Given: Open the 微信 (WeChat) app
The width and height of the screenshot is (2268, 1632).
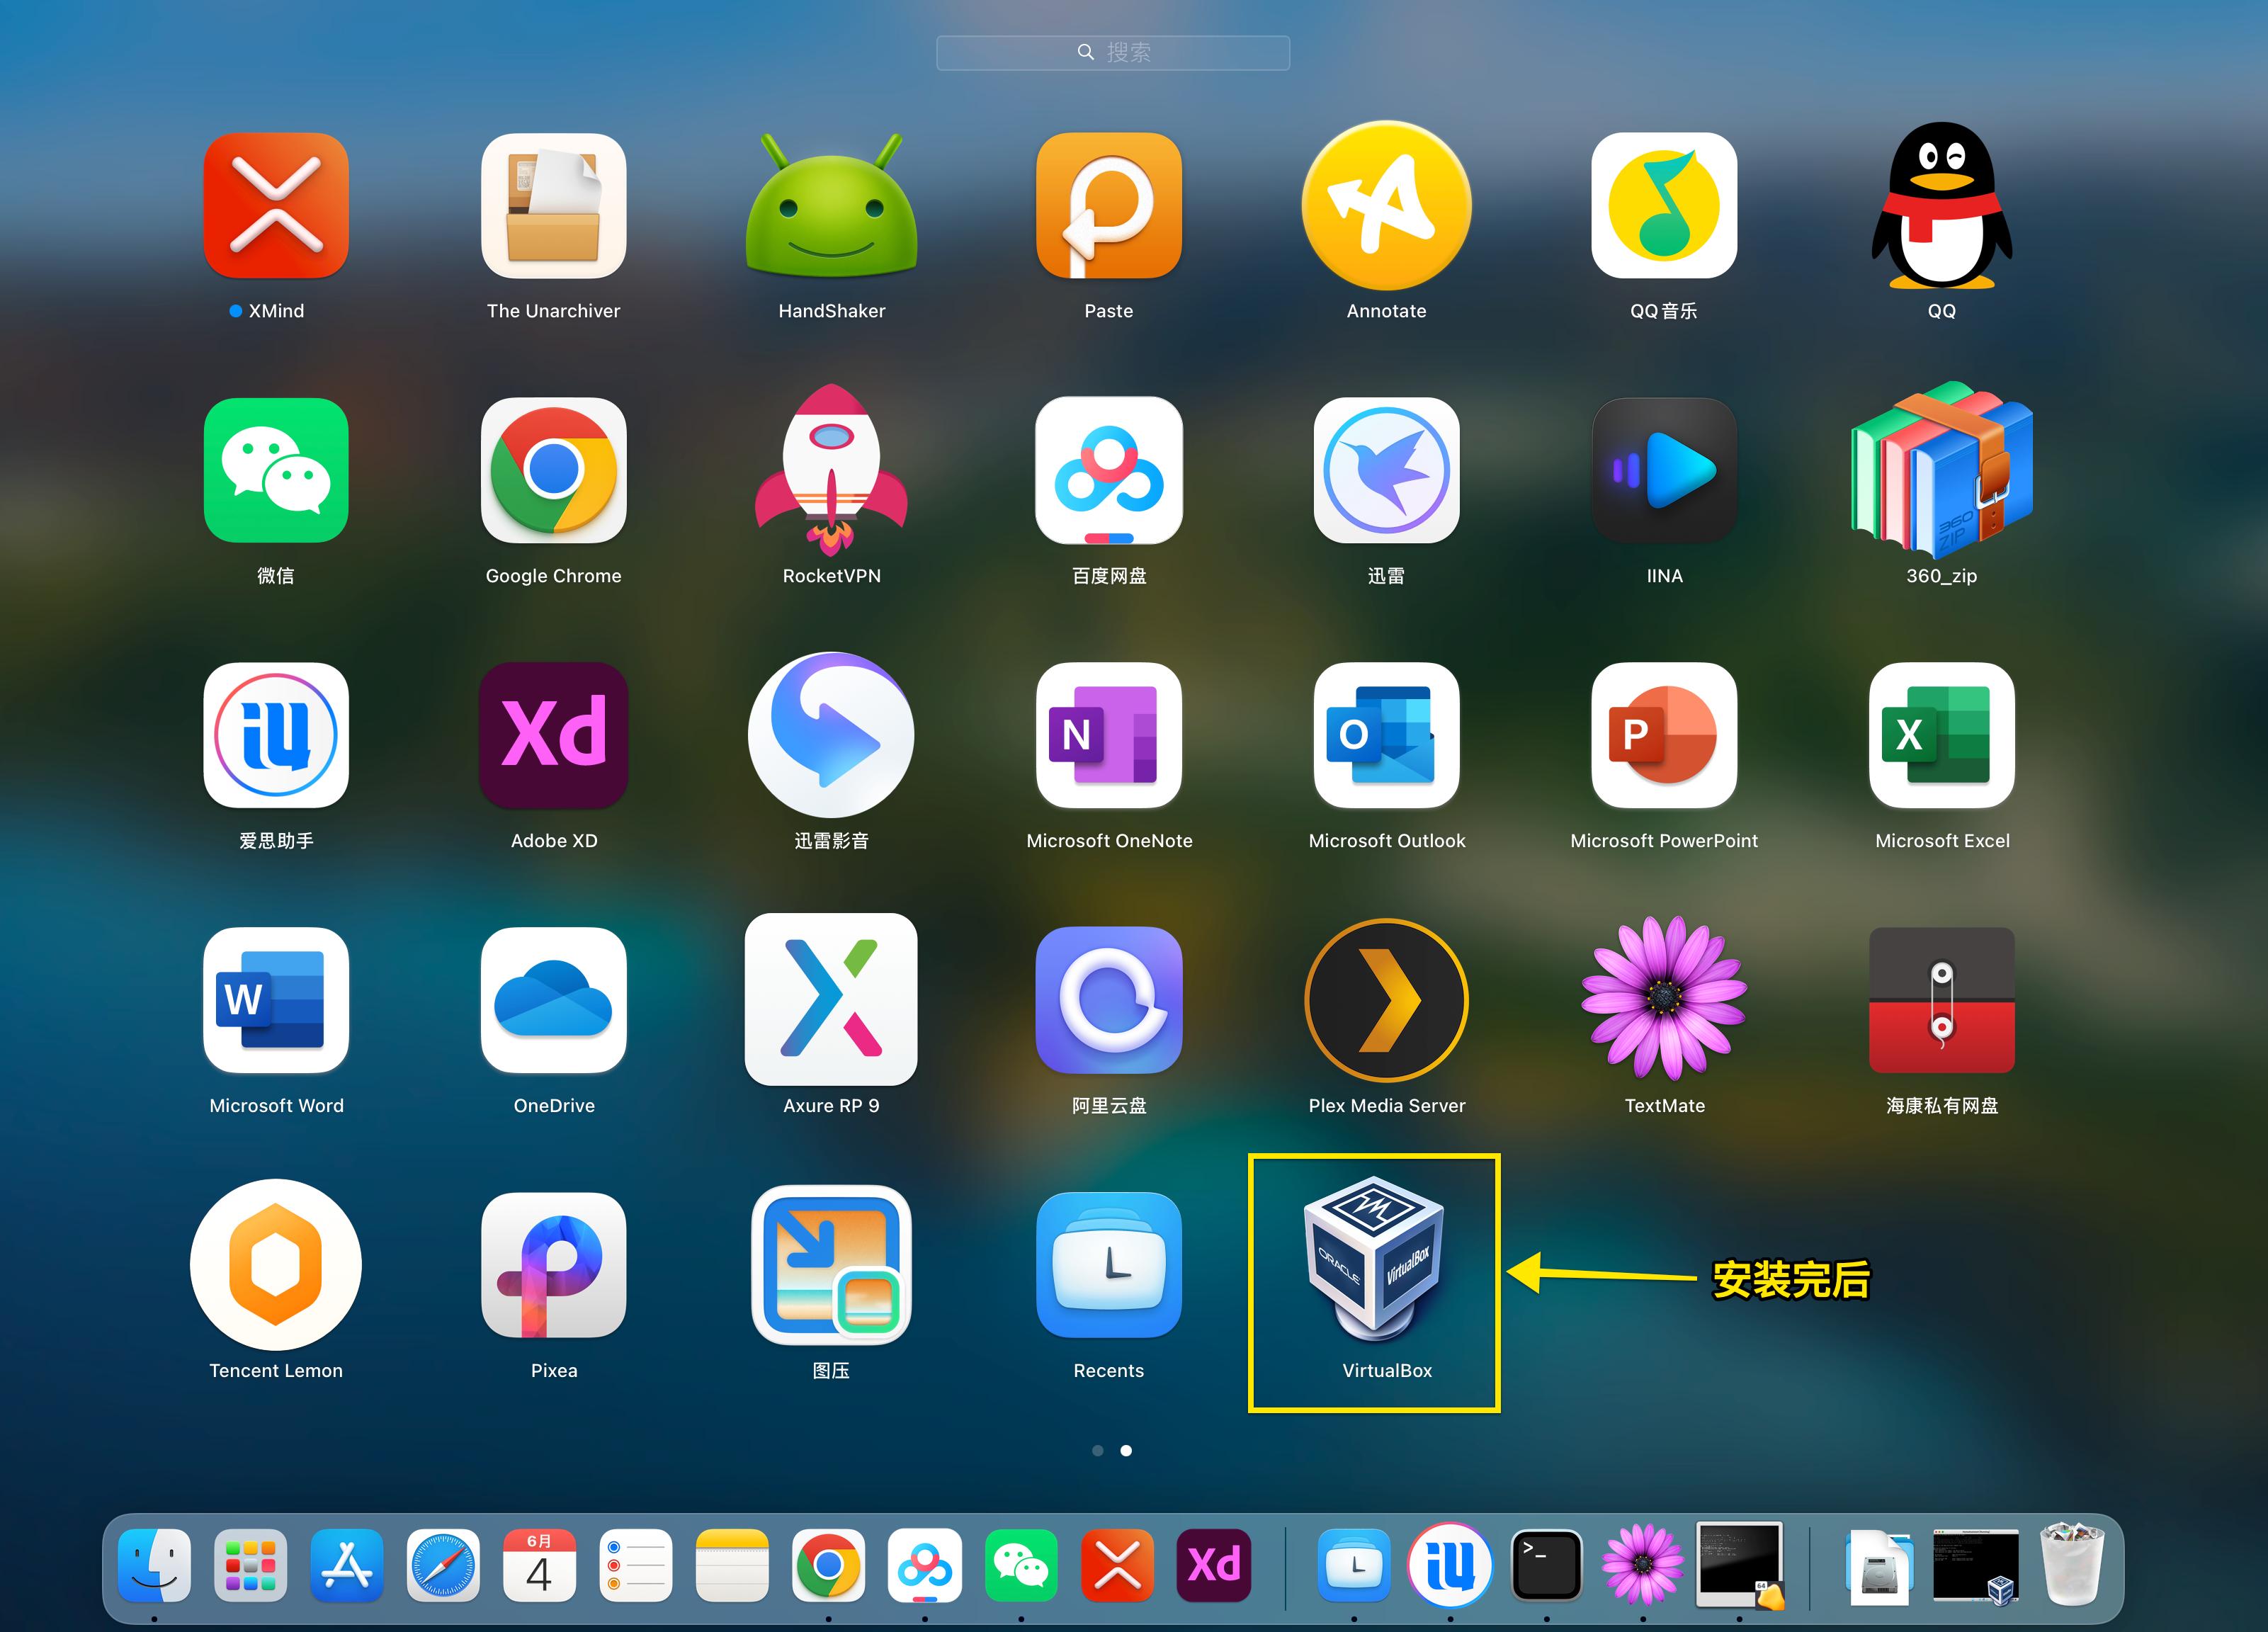Looking at the screenshot, I should click(276, 471).
